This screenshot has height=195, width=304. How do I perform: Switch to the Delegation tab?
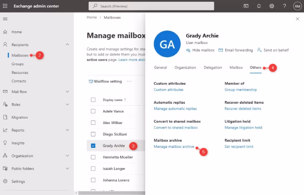[x=213, y=68]
